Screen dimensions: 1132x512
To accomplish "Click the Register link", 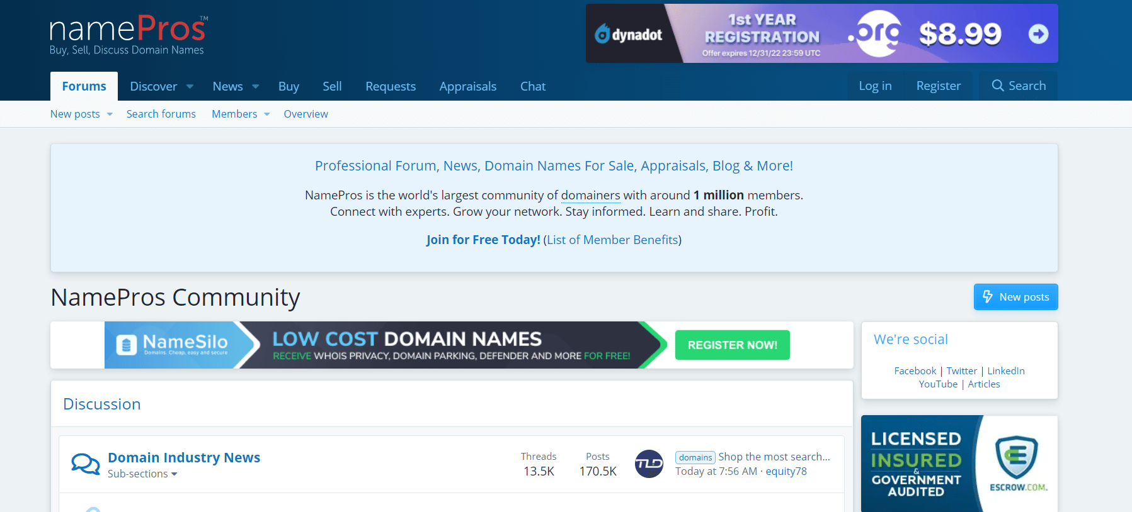I will [939, 86].
